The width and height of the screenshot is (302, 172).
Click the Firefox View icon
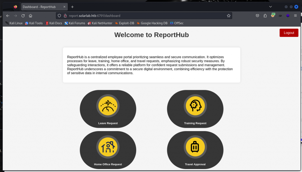click(x=15, y=7)
